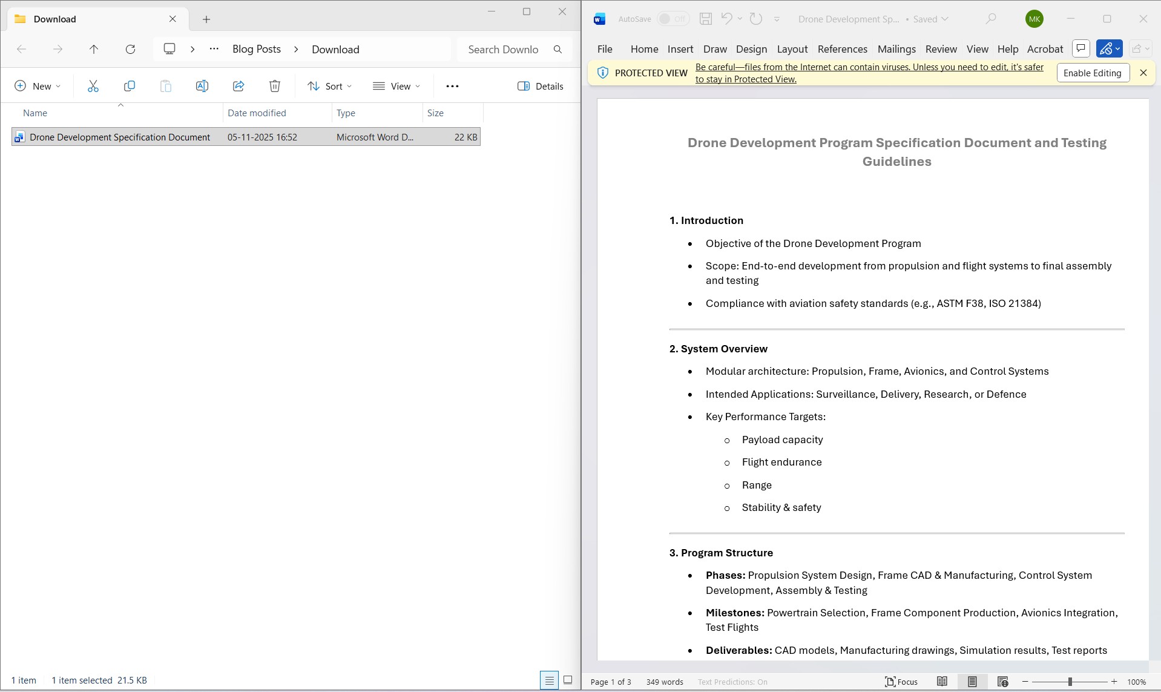This screenshot has width=1161, height=692.
Task: Refresh the Download folder view
Action: (130, 49)
